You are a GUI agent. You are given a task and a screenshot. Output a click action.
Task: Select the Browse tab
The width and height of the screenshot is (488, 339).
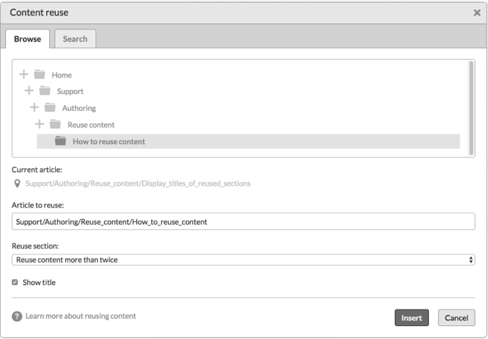[x=28, y=39]
